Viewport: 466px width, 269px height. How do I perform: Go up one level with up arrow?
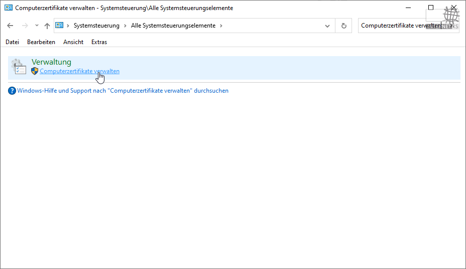click(47, 26)
